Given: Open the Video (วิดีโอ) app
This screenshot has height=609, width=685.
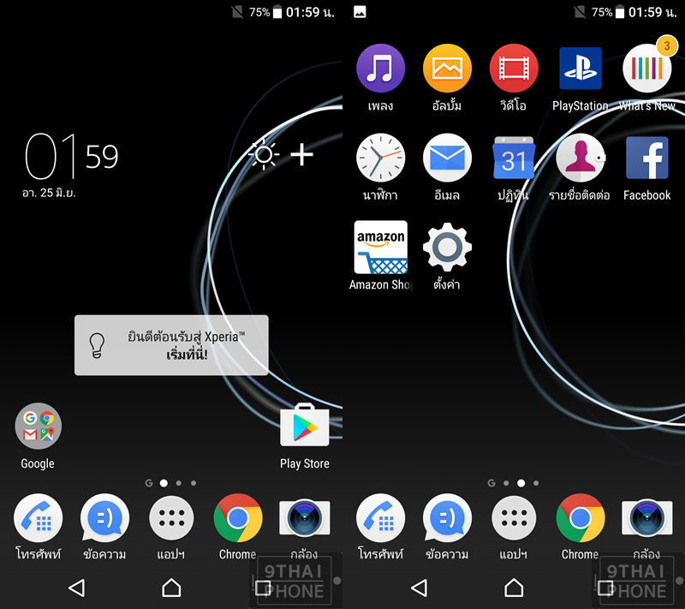Looking at the screenshot, I should (x=514, y=69).
